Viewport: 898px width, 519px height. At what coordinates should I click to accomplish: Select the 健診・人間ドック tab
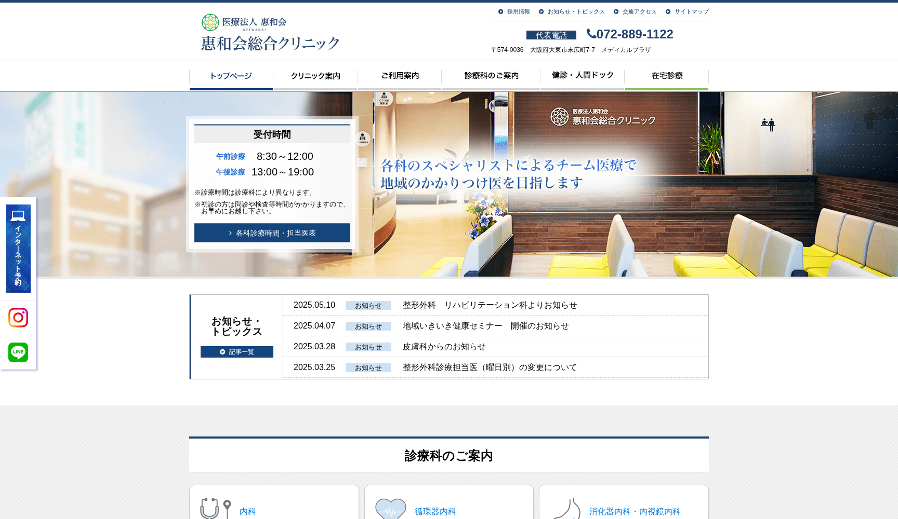tap(582, 76)
